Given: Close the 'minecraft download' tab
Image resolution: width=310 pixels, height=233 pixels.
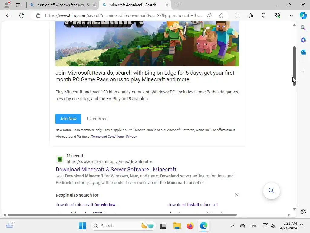Looking at the screenshot, I should click(167, 5).
